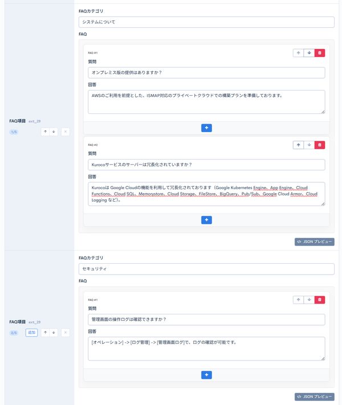Image resolution: width=342 pixels, height=405 pixels.
Task: Edit answer textarea starting with AWSのご利用
Action: point(206,102)
